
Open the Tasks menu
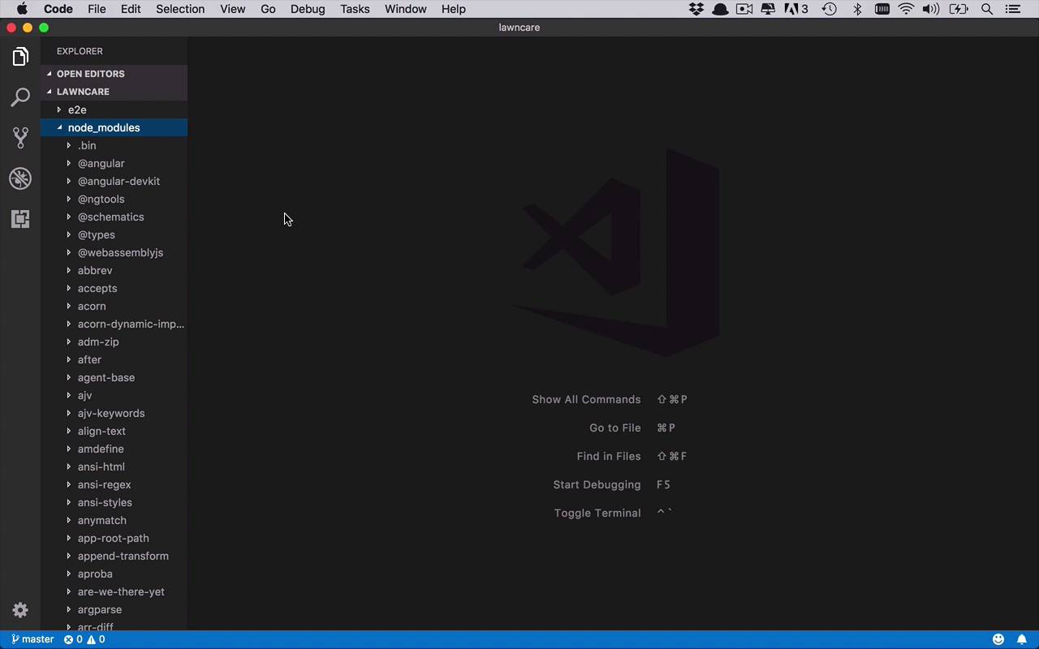[355, 9]
